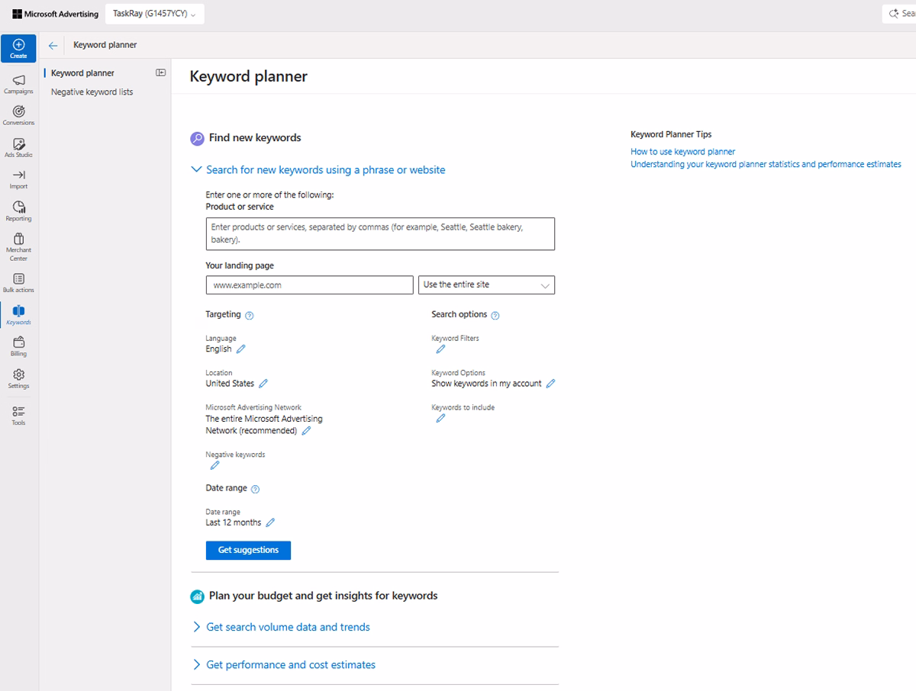Expand Get search volume data and trends
916x691 pixels.
tap(288, 626)
